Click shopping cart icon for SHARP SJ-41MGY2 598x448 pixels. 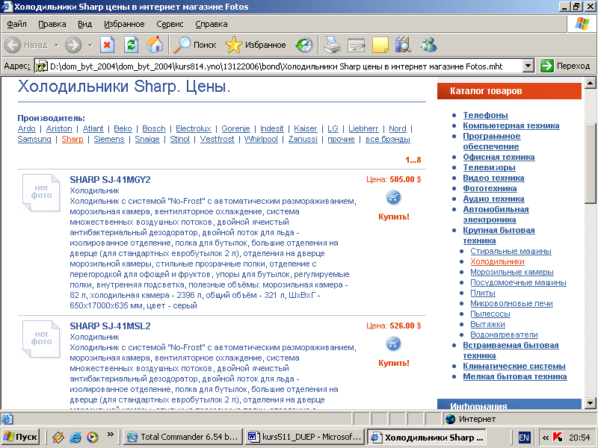(394, 198)
